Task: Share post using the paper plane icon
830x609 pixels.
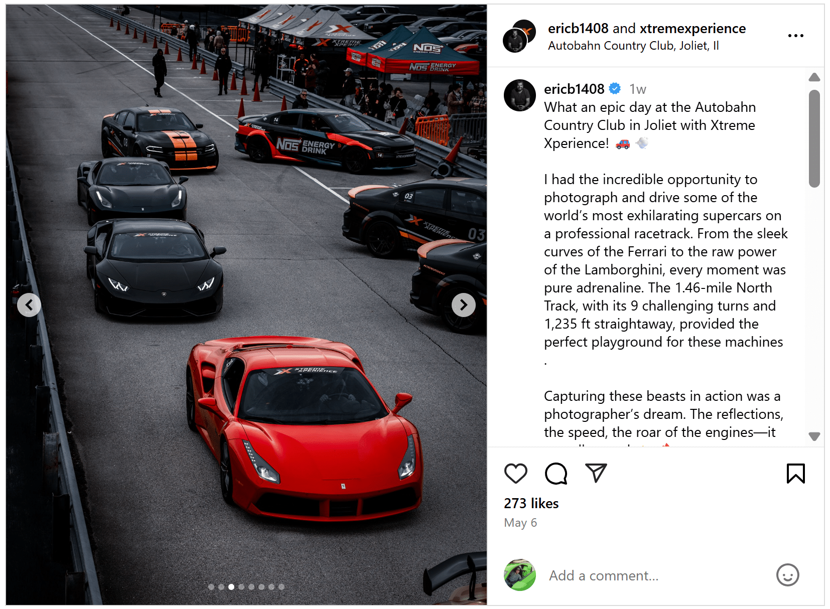Action: point(596,473)
